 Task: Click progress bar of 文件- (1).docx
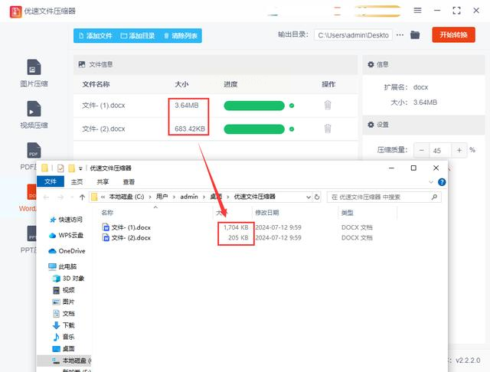coord(254,106)
